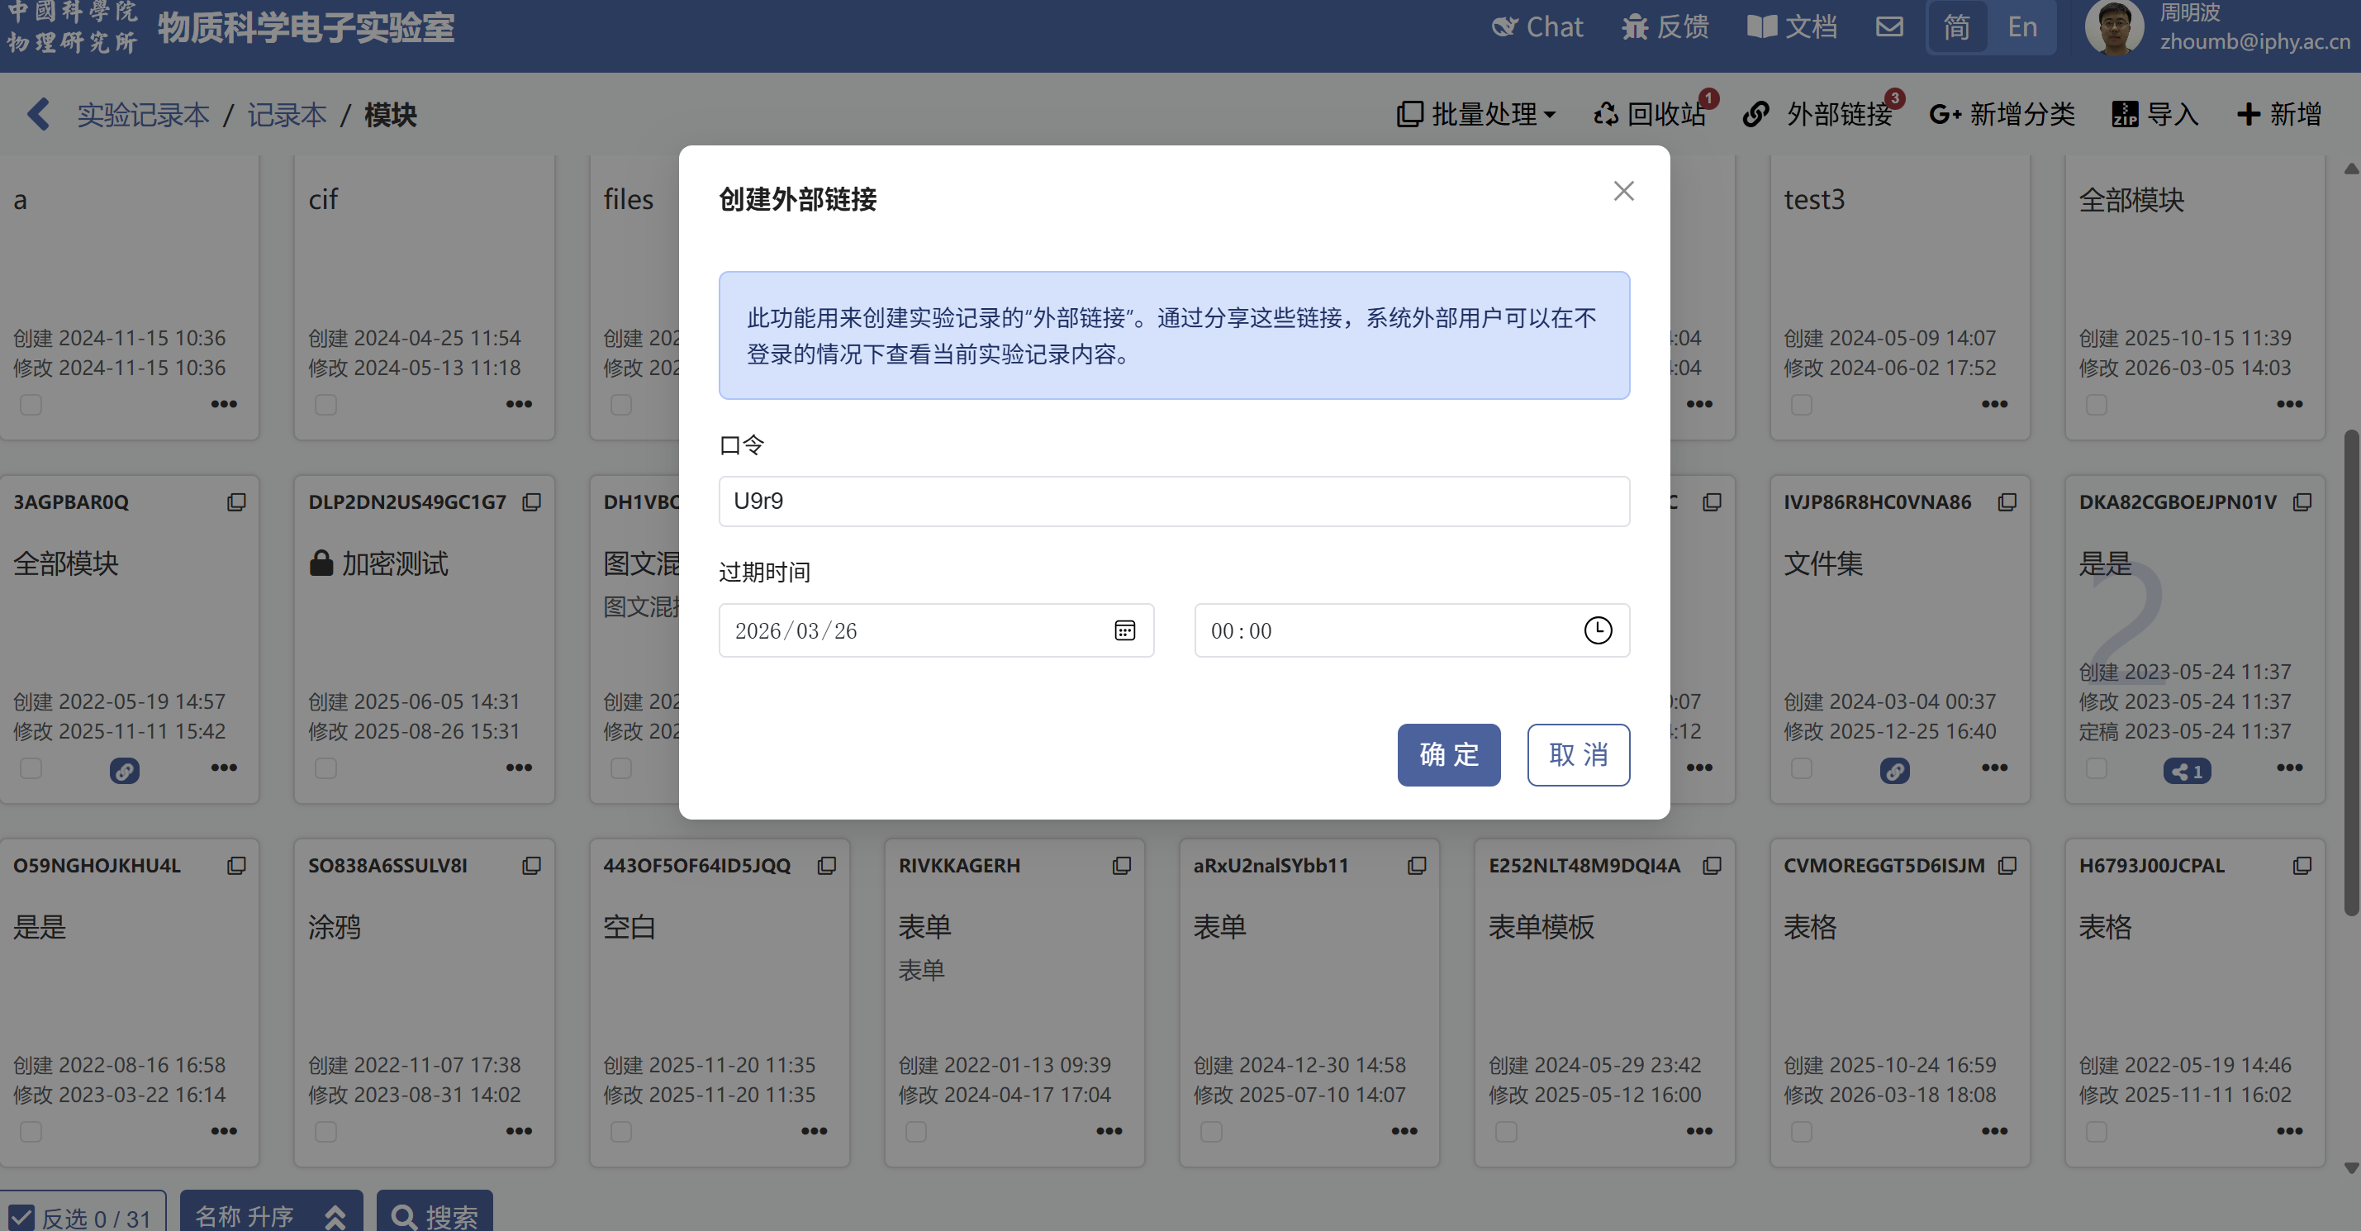Tick checkbox on the 涂鸦 card
2361x1231 pixels.
pyautogui.click(x=325, y=1132)
